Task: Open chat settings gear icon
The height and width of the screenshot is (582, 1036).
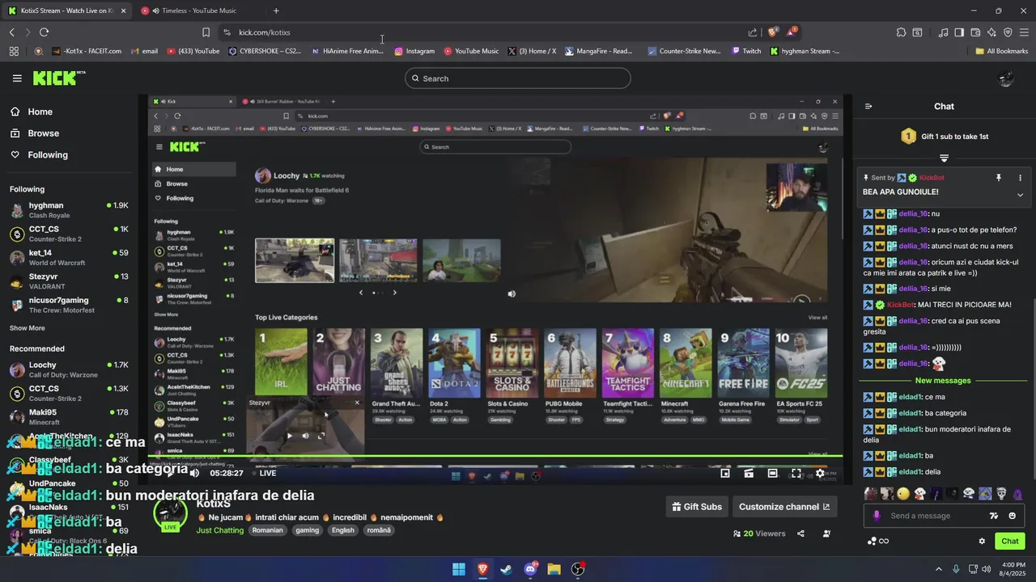Action: click(982, 541)
